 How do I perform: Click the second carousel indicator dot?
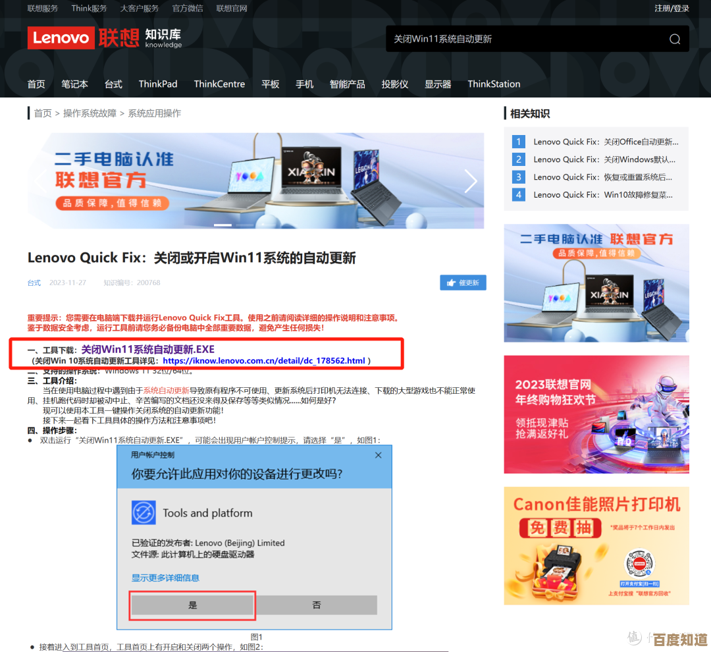(244, 224)
